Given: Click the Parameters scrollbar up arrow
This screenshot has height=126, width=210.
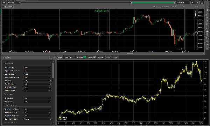Looking at the screenshot, I should coord(53,61).
